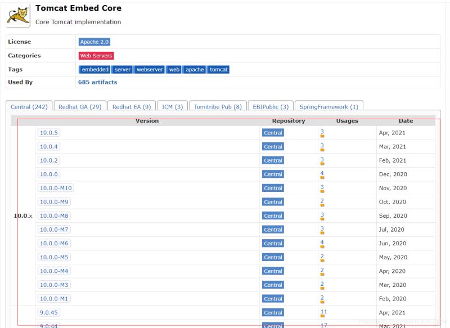Select the tomcat tag
The width and height of the screenshot is (450, 328).
(x=218, y=69)
